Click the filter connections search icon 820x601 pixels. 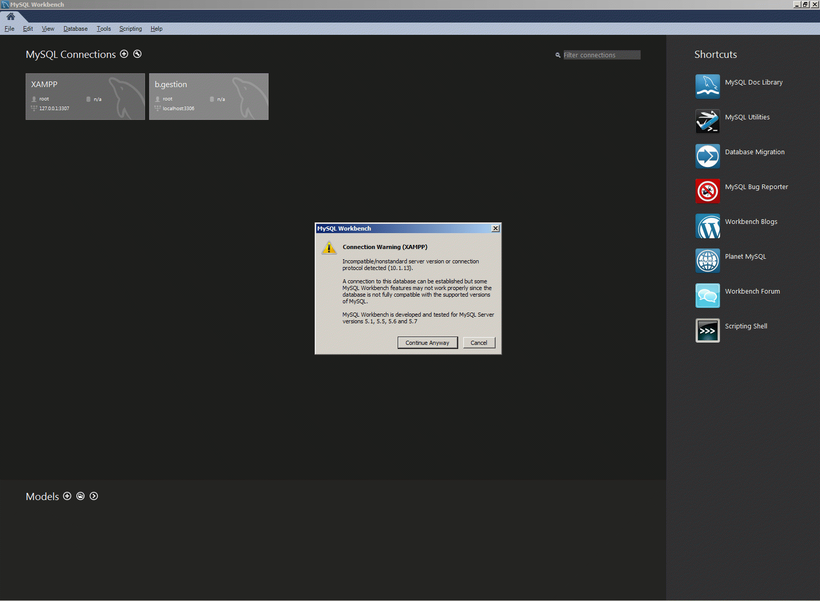[x=558, y=55]
